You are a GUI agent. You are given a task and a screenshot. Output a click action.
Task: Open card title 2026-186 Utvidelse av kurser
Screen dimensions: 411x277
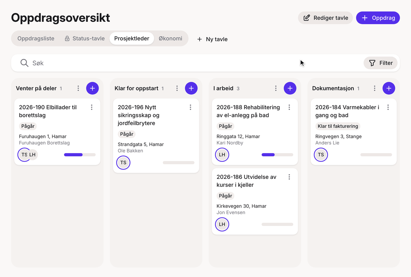click(x=246, y=181)
